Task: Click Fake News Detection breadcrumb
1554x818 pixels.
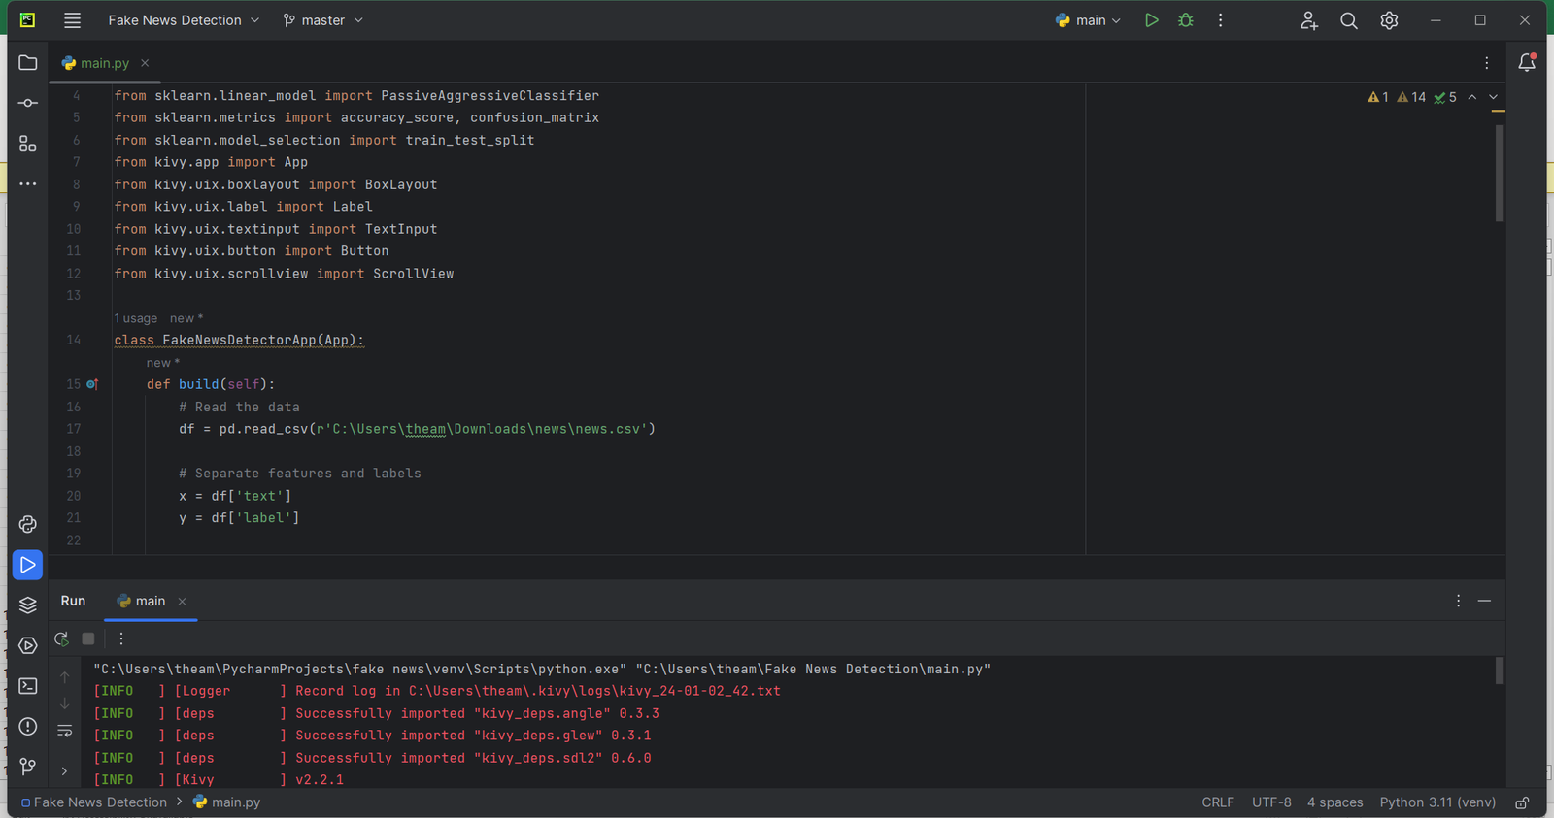Action: click(x=93, y=802)
